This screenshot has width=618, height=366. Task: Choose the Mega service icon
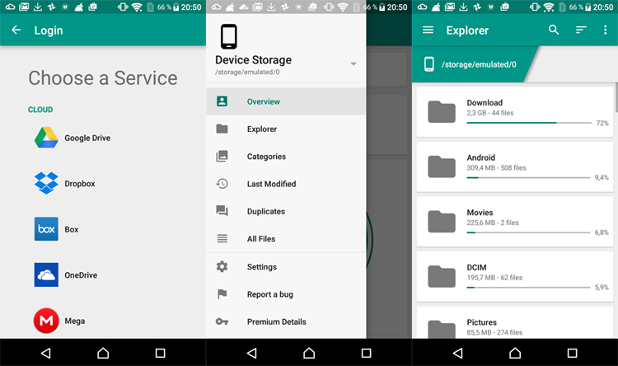coord(46,321)
